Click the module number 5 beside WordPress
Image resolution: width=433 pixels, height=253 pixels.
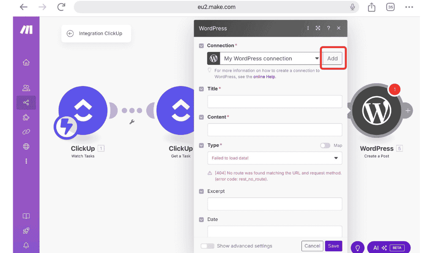pyautogui.click(x=399, y=148)
